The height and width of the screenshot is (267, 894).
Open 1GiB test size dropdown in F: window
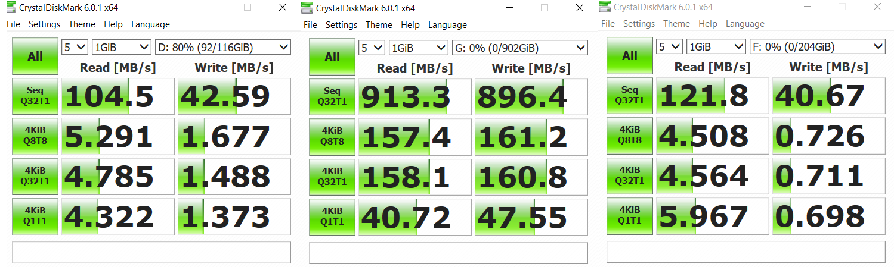pos(716,46)
